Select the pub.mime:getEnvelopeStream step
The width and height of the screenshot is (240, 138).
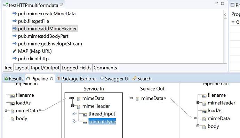pyautogui.click(x=50, y=44)
